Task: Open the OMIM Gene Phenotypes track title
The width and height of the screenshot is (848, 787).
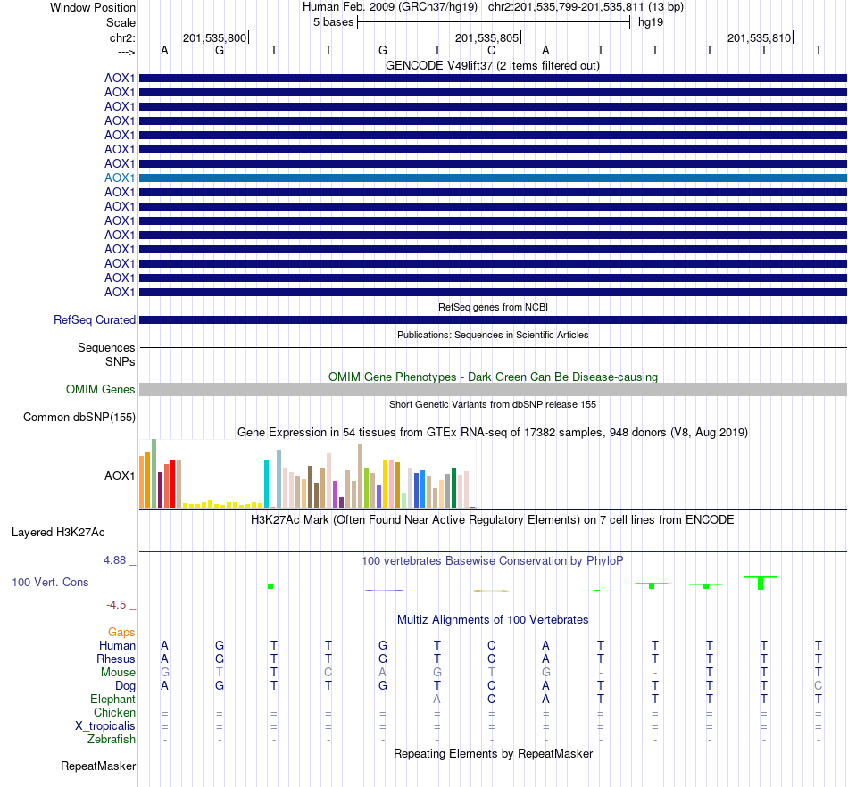Action: [493, 377]
